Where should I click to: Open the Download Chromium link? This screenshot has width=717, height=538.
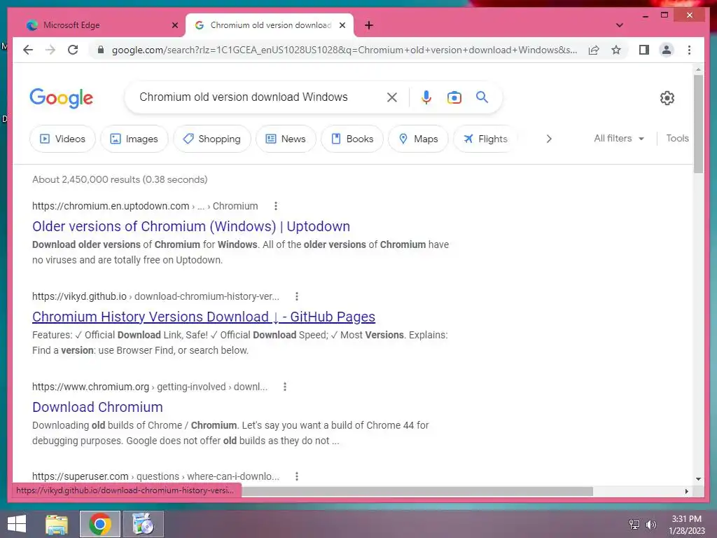[x=97, y=407]
